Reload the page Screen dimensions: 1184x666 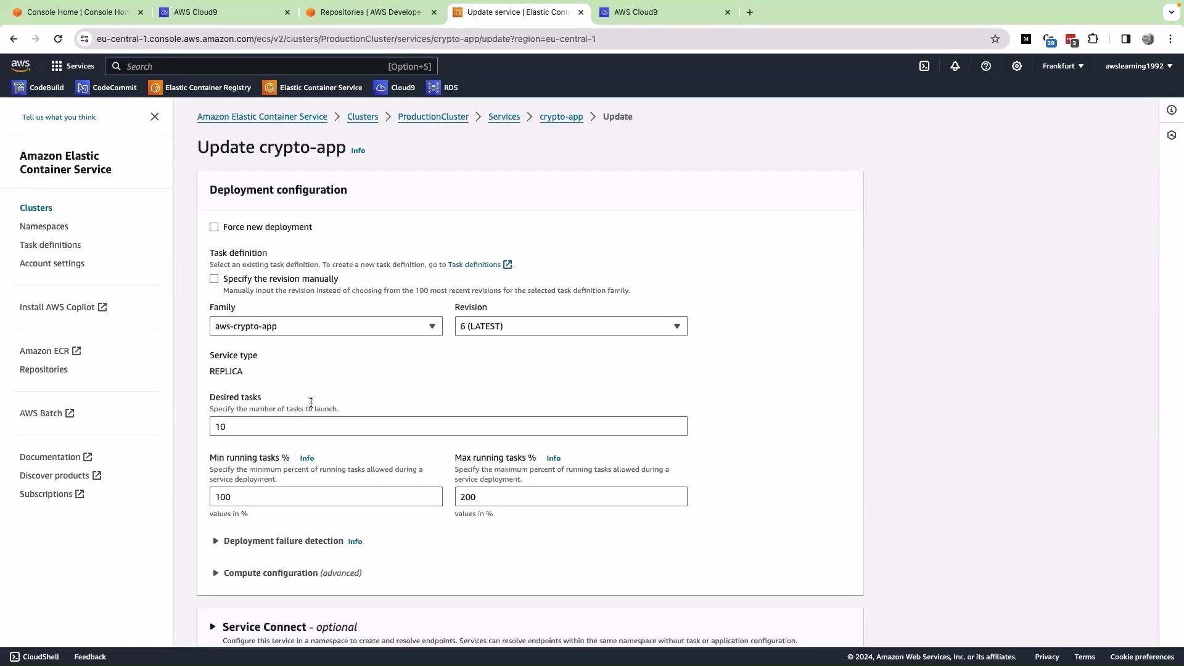tap(58, 39)
